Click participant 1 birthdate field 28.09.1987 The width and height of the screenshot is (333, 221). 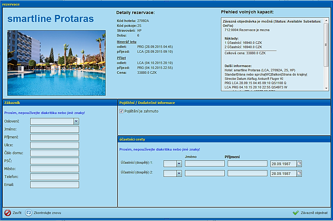click(x=283, y=164)
